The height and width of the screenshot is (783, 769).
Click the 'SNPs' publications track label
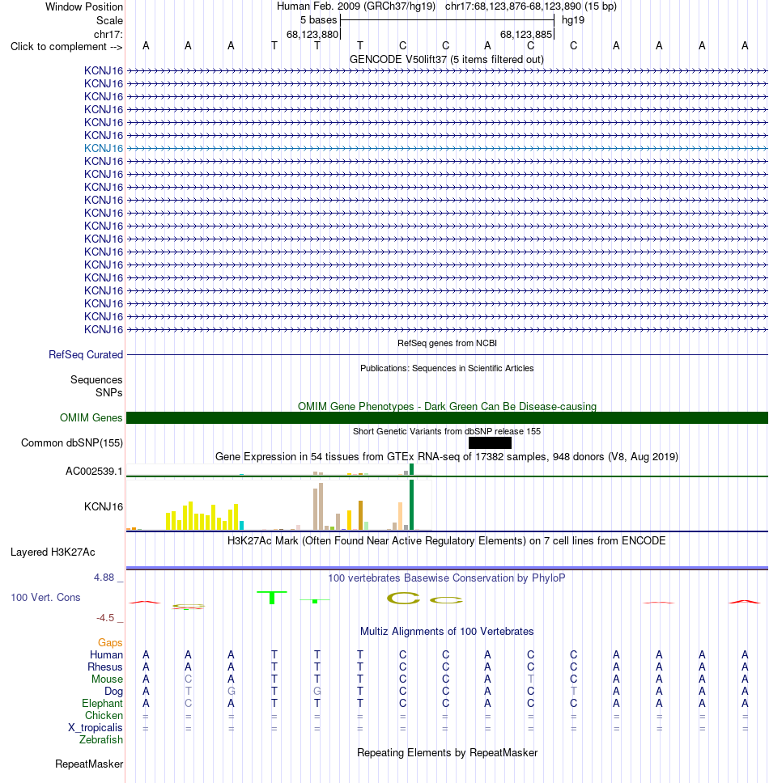pos(109,392)
